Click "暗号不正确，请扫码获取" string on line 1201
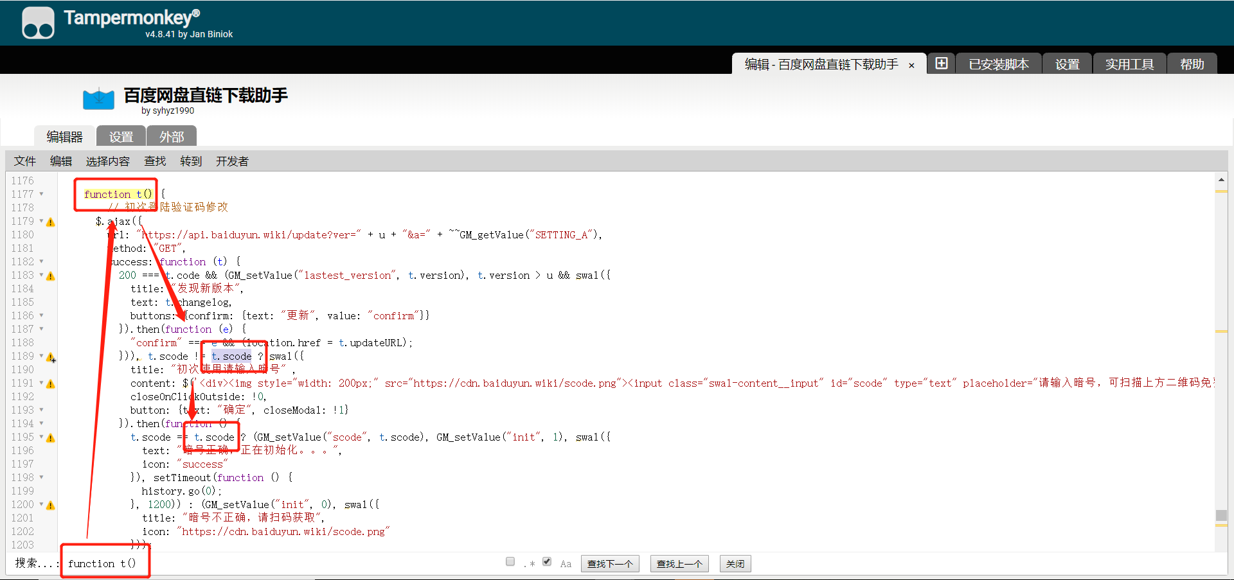Viewport: 1234px width, 580px height. pos(253,518)
